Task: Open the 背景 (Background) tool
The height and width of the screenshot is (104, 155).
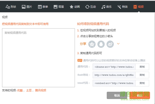Action: (x=59, y=7)
